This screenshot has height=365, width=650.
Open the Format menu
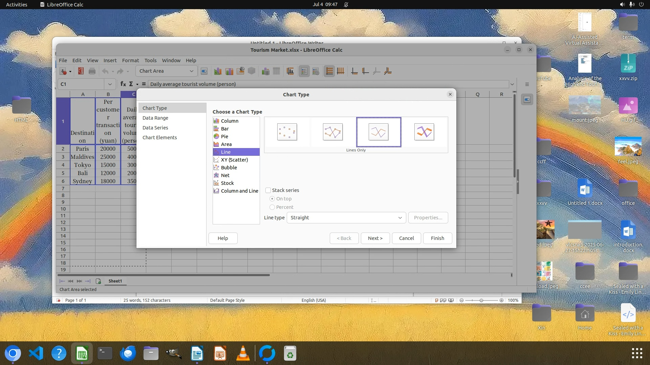coord(130,60)
